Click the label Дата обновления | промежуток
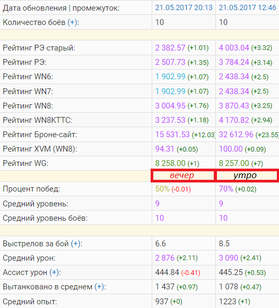This screenshot has width=279, height=308. coord(61,9)
